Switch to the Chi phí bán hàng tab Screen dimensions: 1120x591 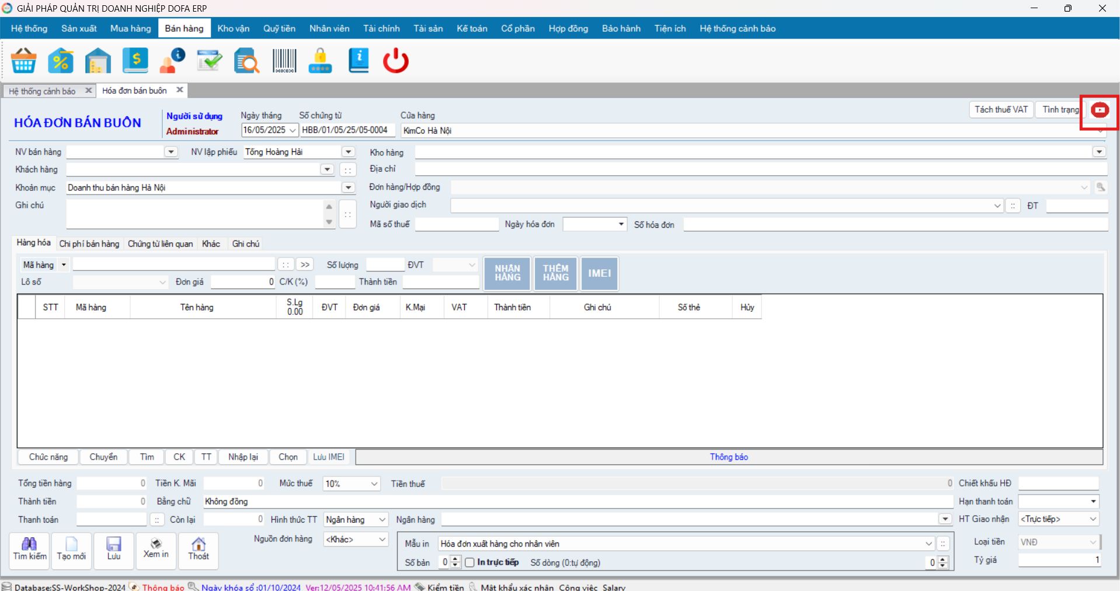pos(89,244)
